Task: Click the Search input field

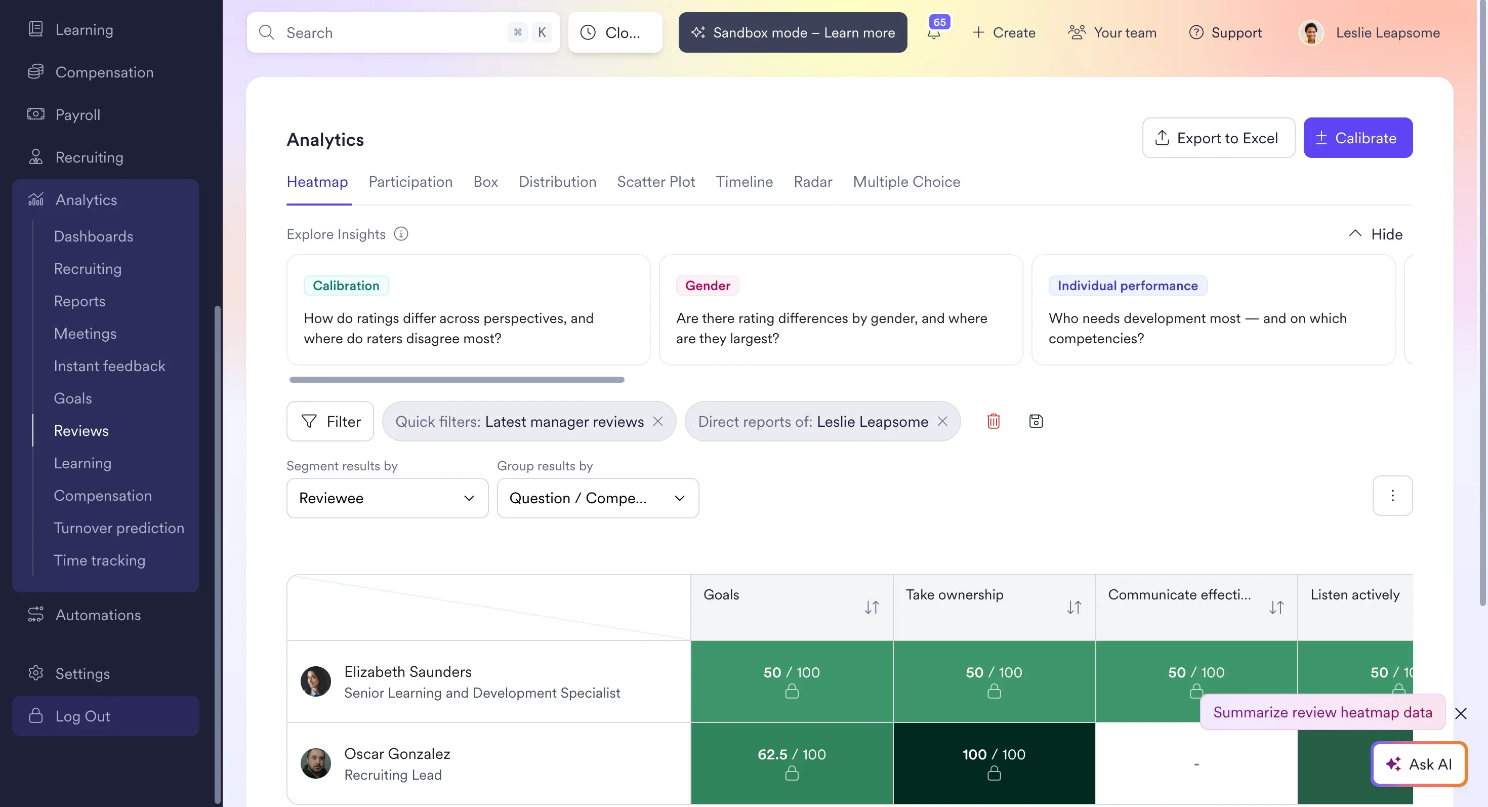Action: click(402, 32)
